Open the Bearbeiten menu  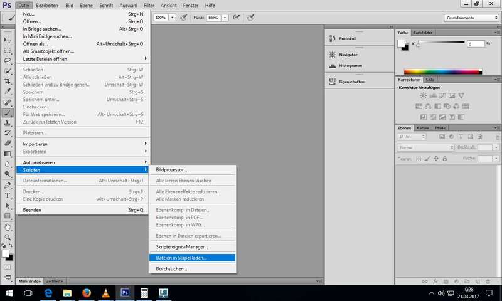point(47,5)
